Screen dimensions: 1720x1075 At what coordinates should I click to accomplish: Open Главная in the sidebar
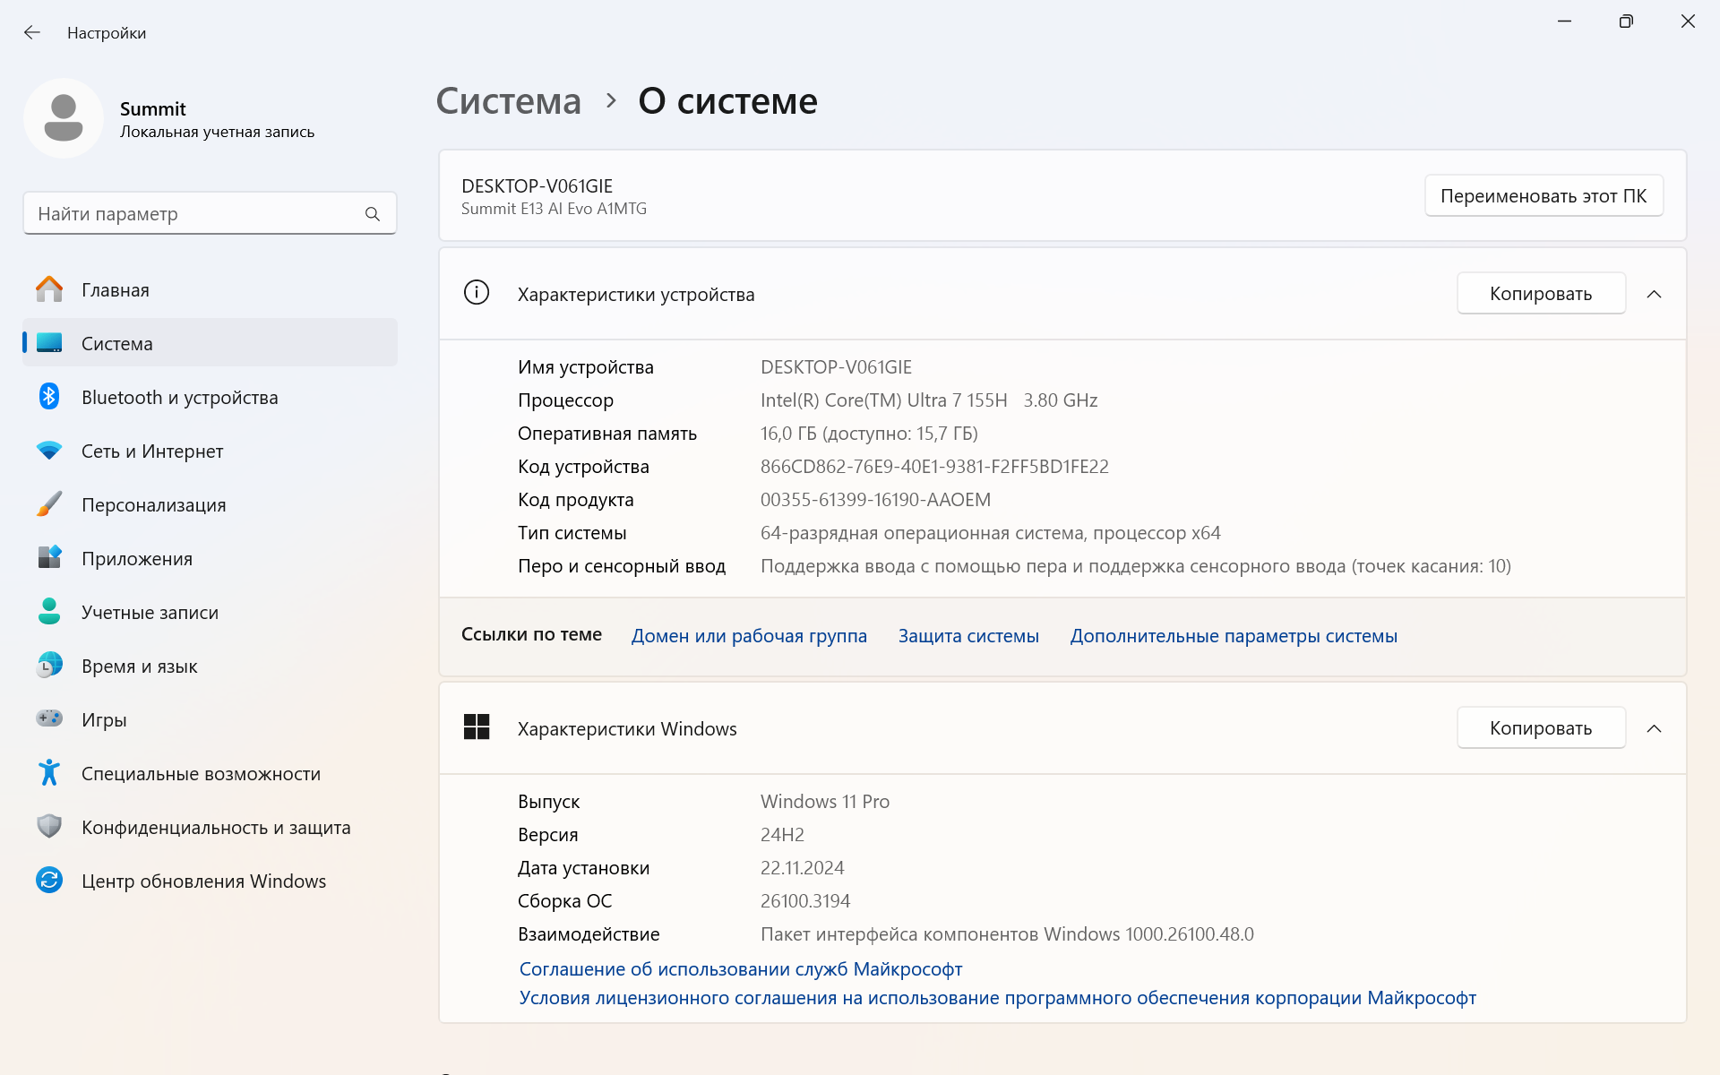click(x=210, y=289)
